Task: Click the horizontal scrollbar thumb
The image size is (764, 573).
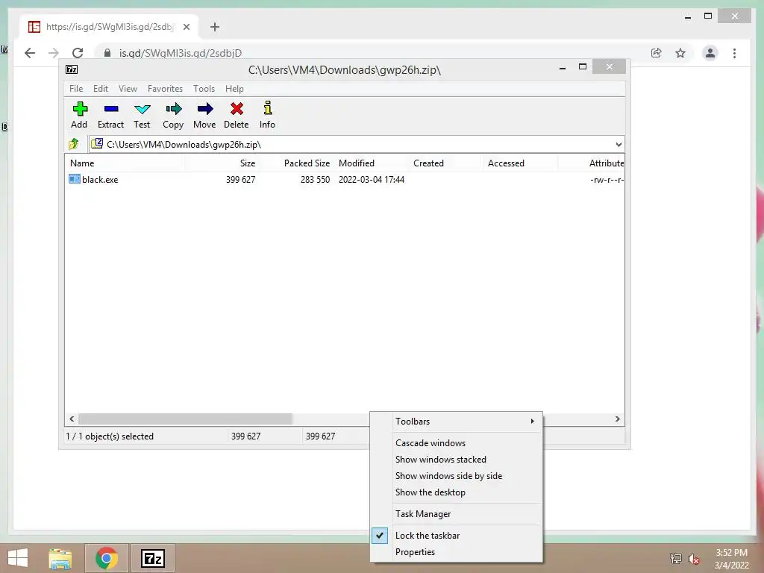Action: click(185, 419)
